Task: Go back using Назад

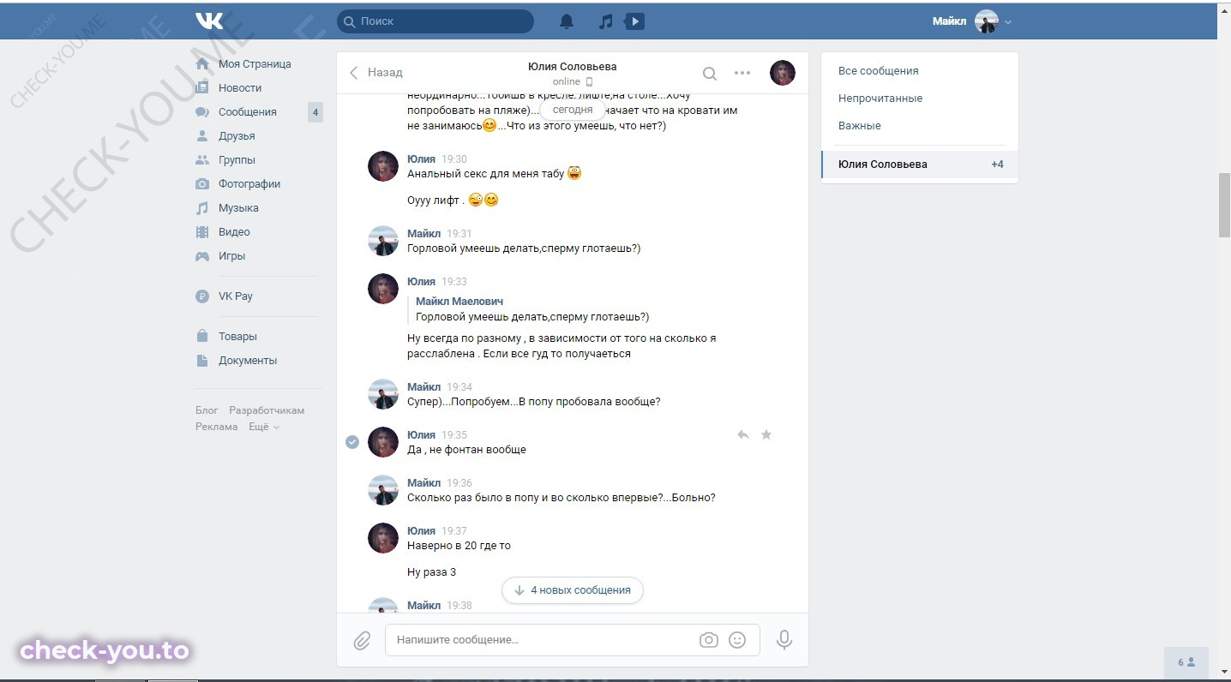Action: pyautogui.click(x=375, y=73)
